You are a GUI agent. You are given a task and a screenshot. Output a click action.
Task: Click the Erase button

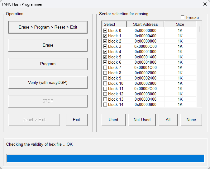point(48,45)
